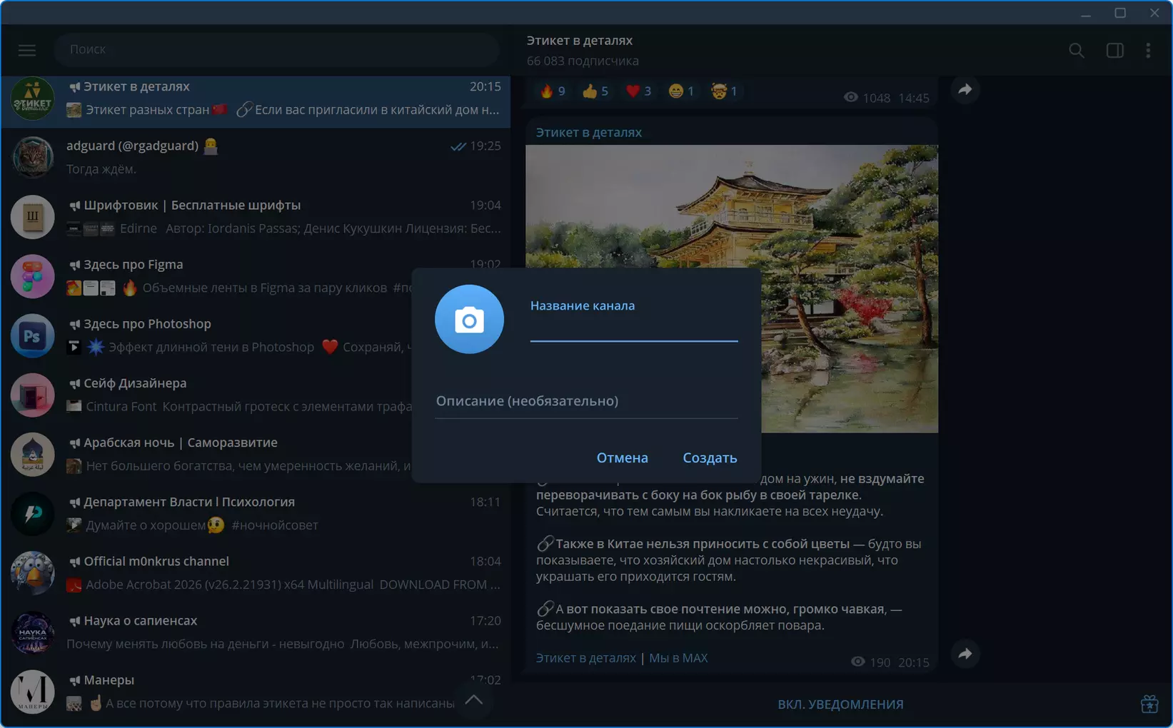Screen dimensions: 1173x728
Task: Open the pagoda painting image
Action: 732,288
